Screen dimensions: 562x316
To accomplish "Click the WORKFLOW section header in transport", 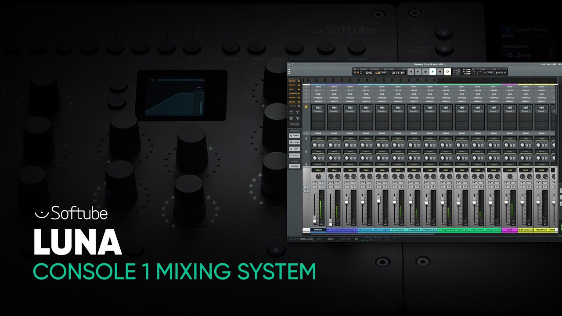I will [x=501, y=69].
